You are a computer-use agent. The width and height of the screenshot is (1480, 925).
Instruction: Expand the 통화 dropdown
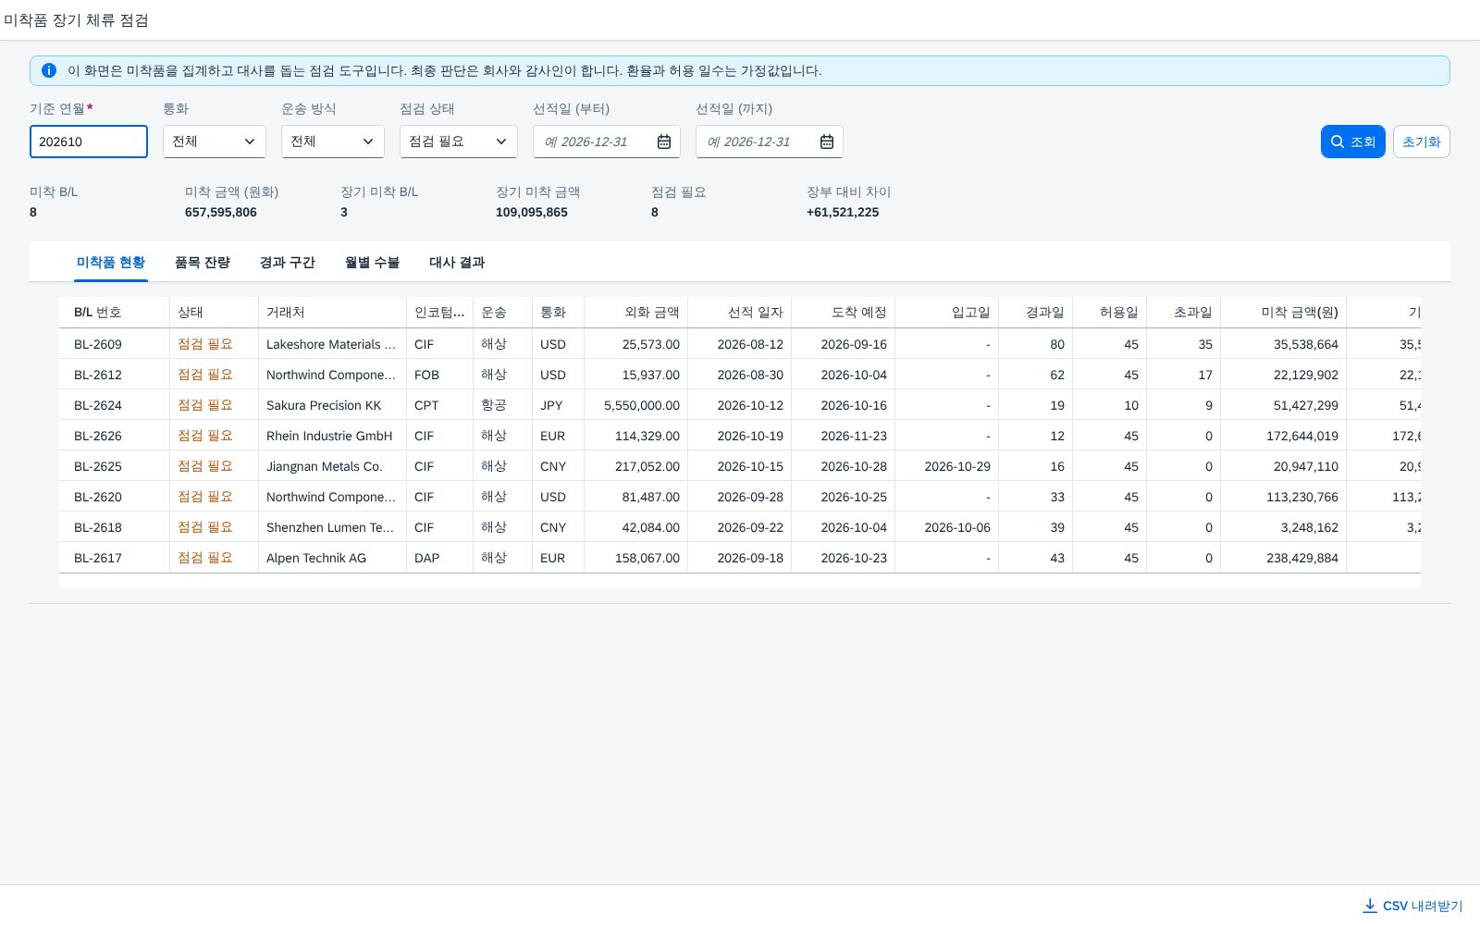[215, 142]
